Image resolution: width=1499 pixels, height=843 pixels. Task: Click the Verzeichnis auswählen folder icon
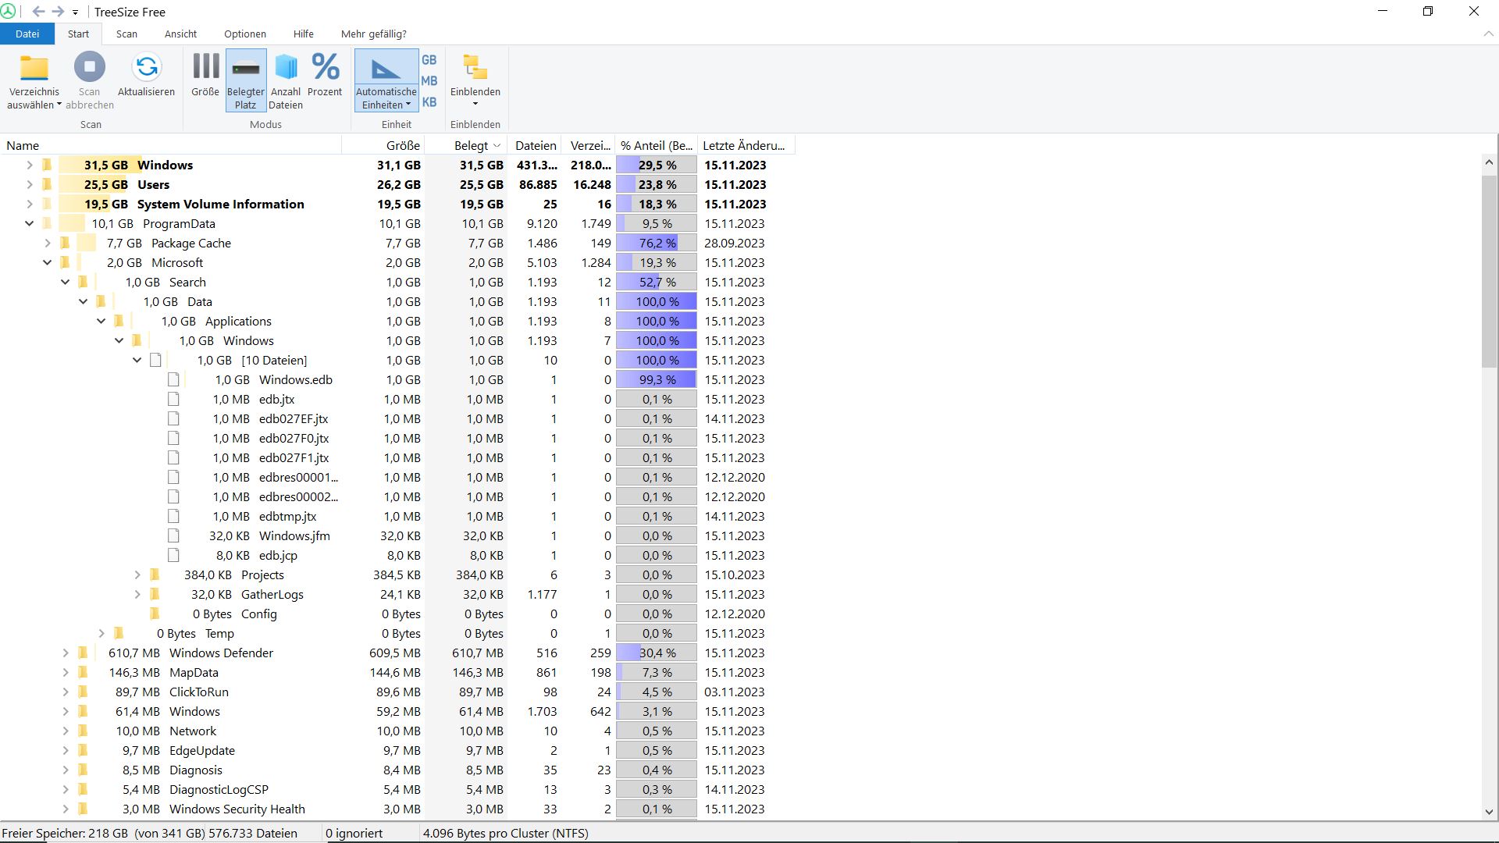pos(34,68)
